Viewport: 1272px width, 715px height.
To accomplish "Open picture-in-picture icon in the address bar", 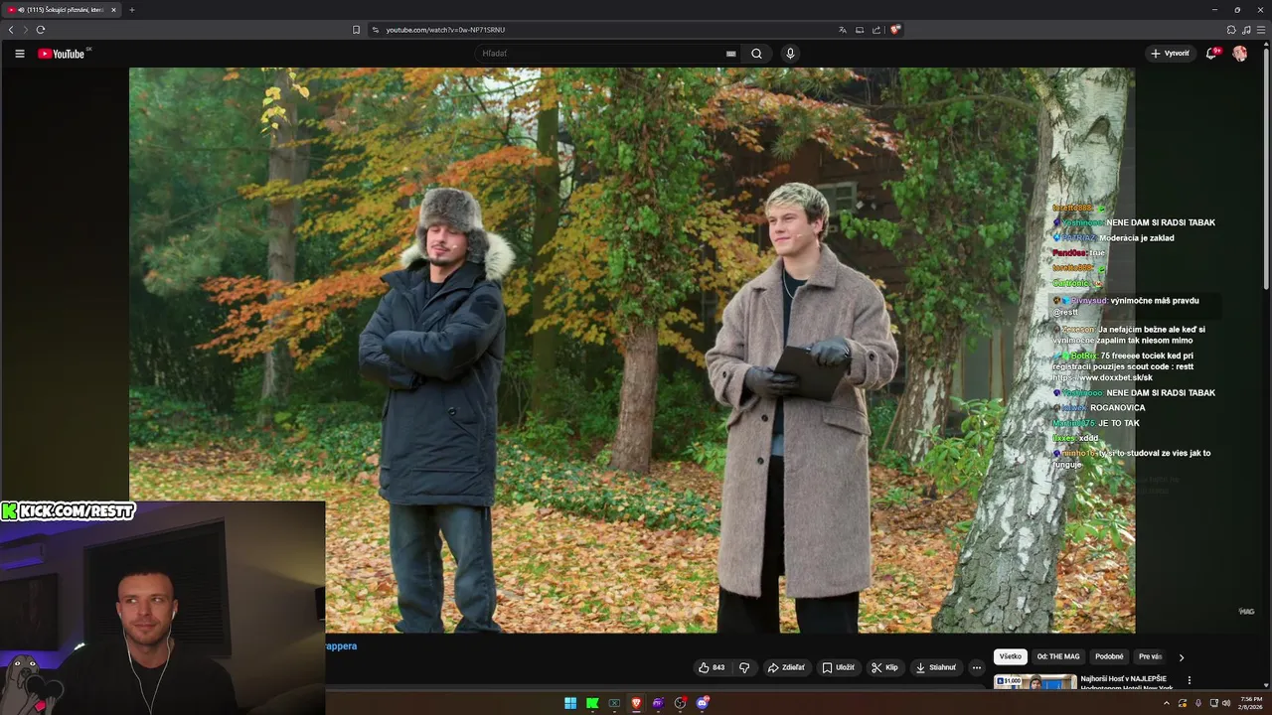I will pos(860,30).
